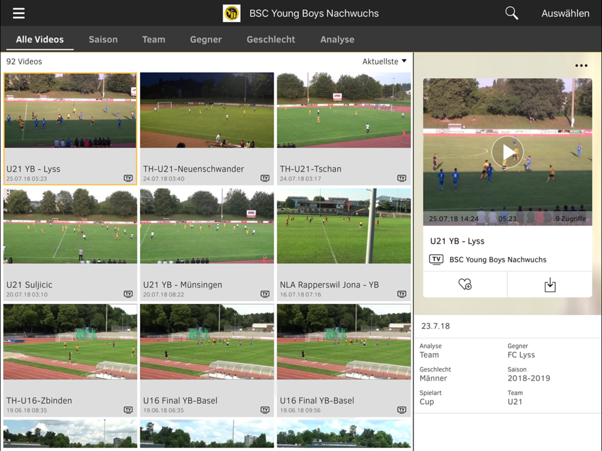Click TV icon on U21 YB - Münsingen card

click(x=265, y=294)
